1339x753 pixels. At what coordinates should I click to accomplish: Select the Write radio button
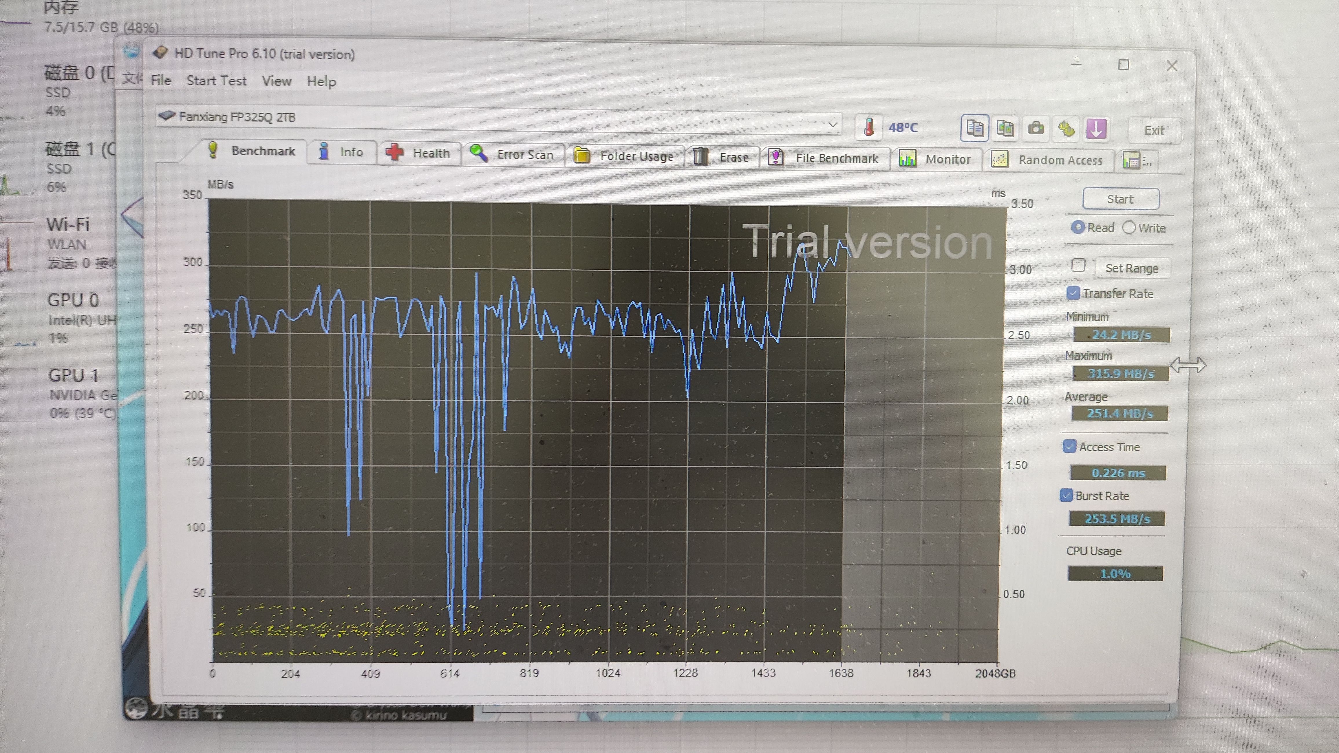click(1129, 228)
